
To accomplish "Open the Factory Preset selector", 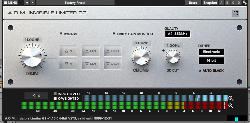I will [x=75, y=3].
